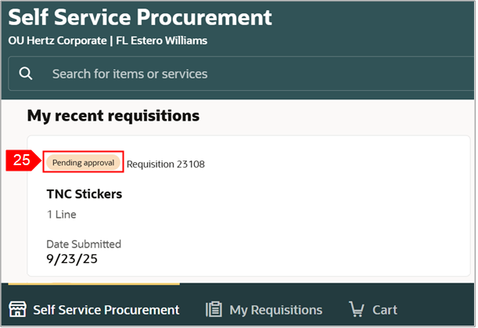
Task: Click the Pending approval status badge
Action: click(84, 162)
